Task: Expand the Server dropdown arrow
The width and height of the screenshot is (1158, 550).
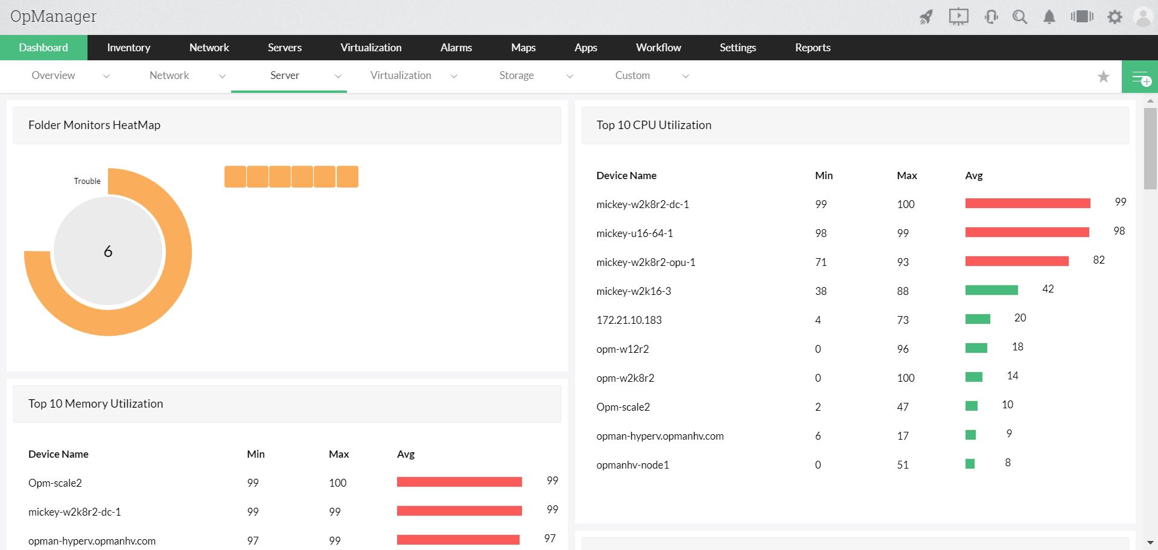Action: (338, 77)
